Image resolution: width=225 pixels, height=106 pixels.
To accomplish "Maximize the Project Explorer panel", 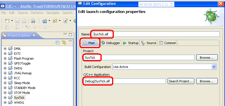I will 70,35.
